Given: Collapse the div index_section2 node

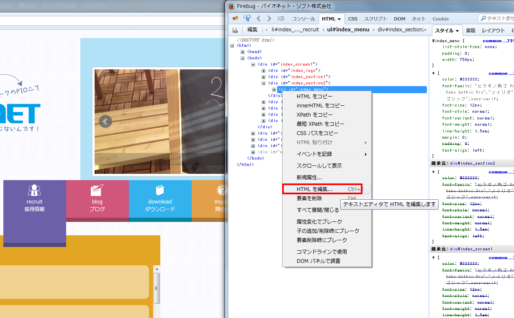Looking at the screenshot, I should point(263,83).
